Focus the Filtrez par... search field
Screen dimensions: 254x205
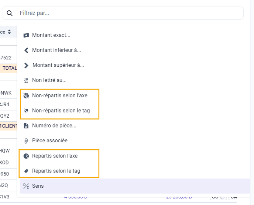[x=123, y=13]
